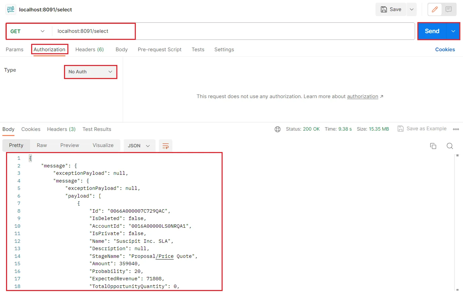The image size is (463, 292).
Task: Follow the authorization learn more link
Action: tap(362, 96)
